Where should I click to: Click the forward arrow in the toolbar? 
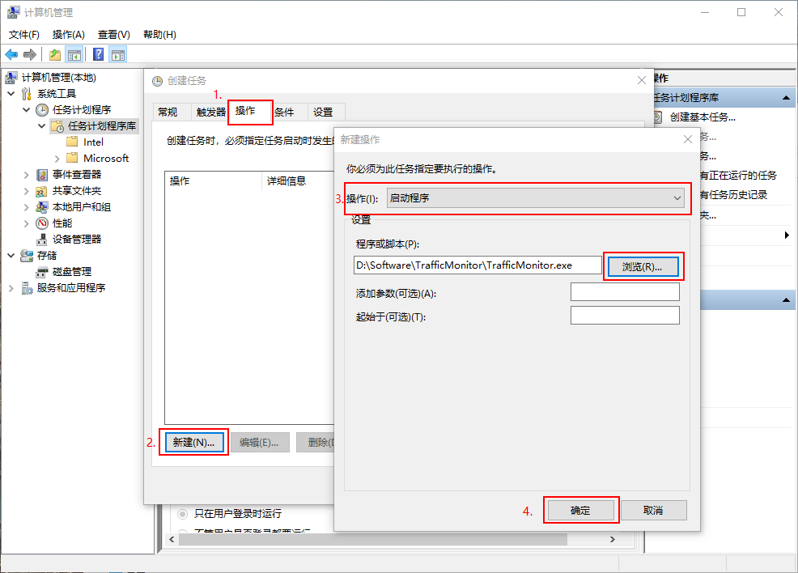click(x=30, y=54)
